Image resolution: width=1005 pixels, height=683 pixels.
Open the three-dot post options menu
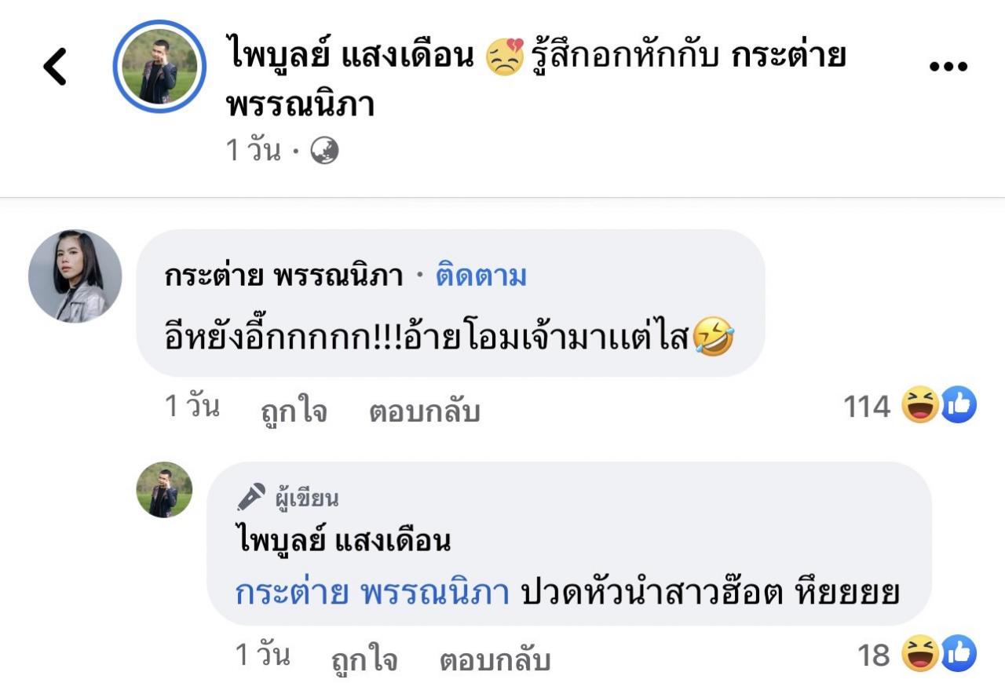(x=948, y=67)
